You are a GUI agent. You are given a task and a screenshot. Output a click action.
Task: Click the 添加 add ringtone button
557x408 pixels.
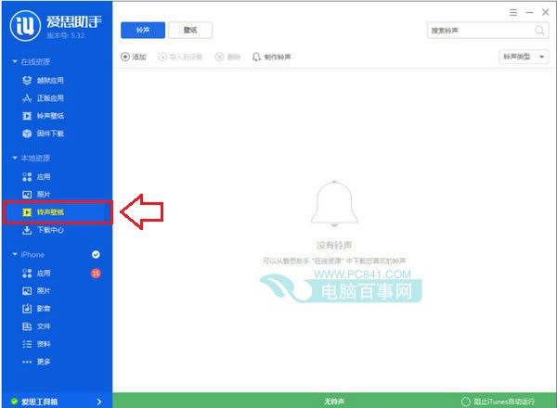(x=133, y=57)
